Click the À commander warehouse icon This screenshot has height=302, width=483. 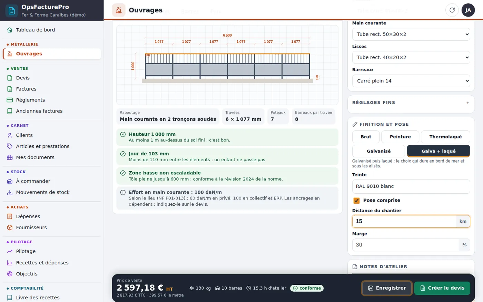click(x=10, y=181)
